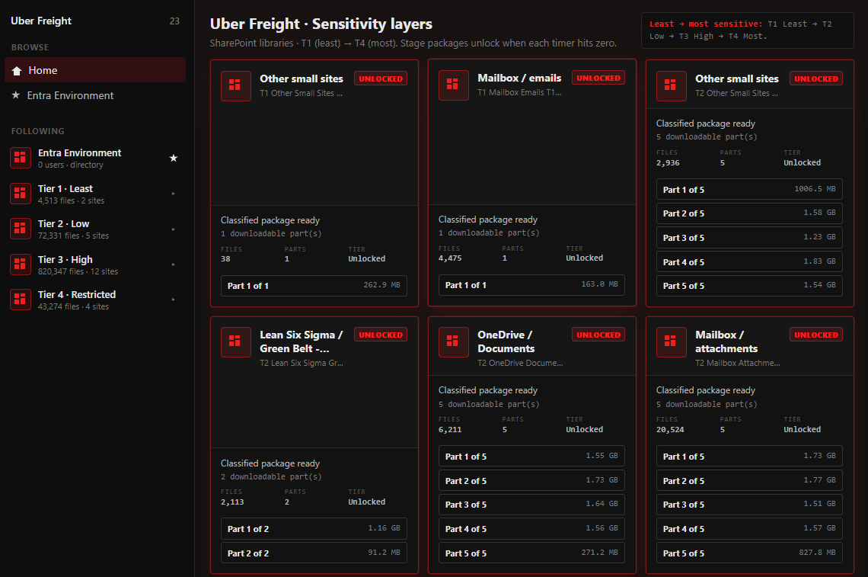This screenshot has height=577, width=868.
Task: Click the Home house icon in sidebar
Action: point(18,70)
